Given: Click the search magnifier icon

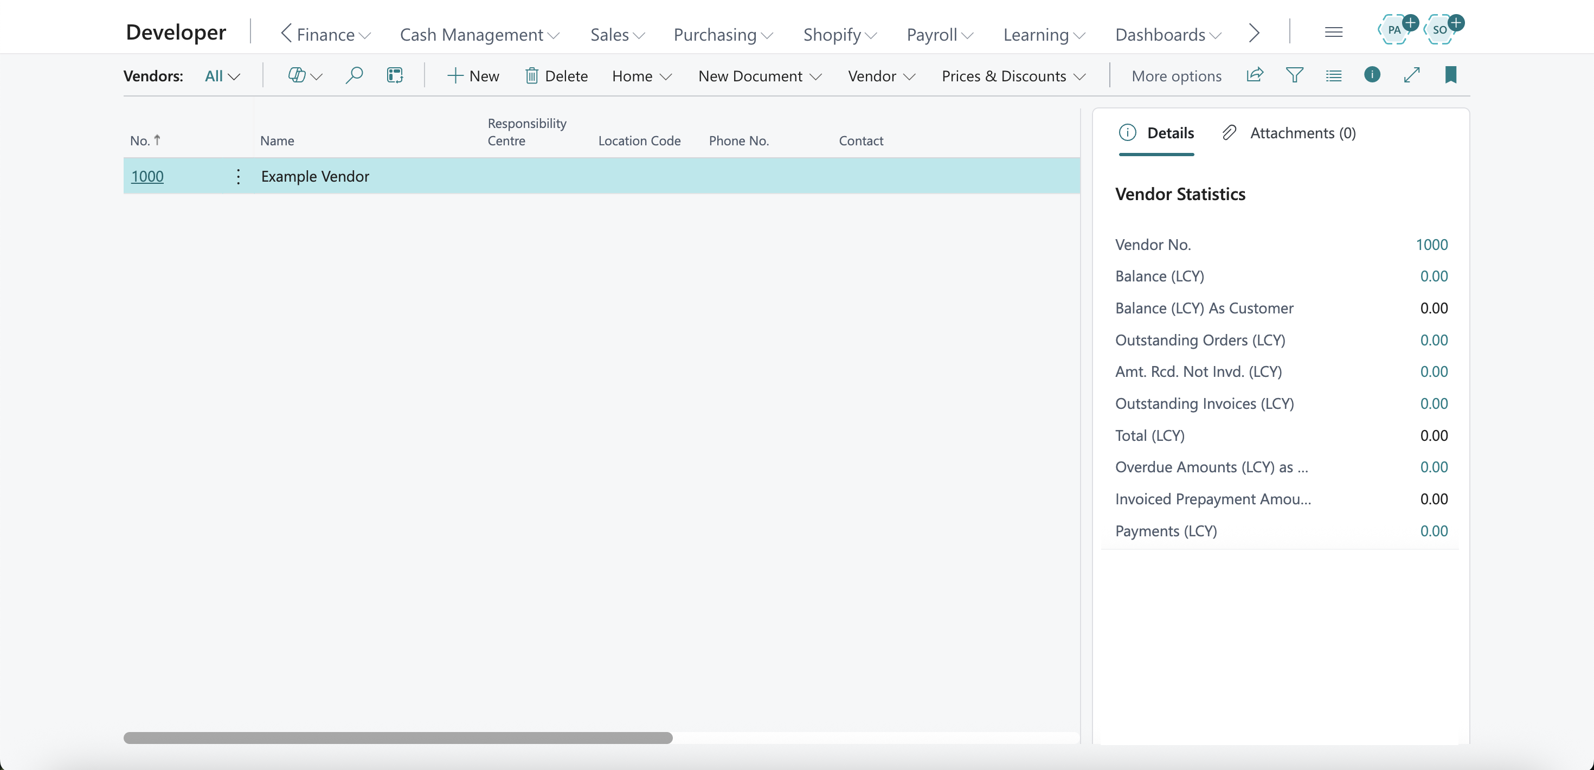Looking at the screenshot, I should click(353, 75).
